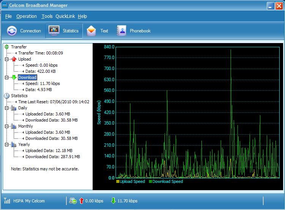The width and height of the screenshot is (285, 210).
Task: Click the signal strength icon in status bar
Action: pos(7,201)
